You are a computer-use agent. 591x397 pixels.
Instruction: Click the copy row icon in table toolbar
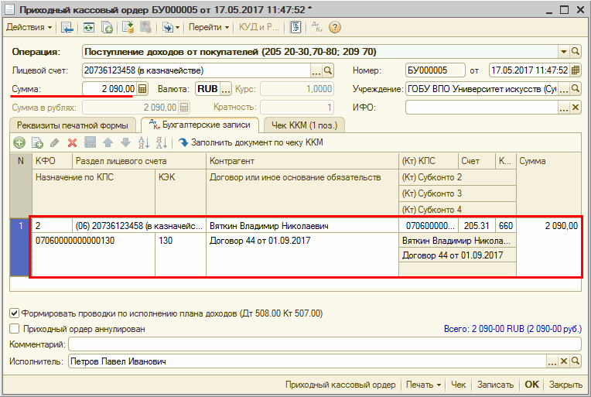click(37, 142)
